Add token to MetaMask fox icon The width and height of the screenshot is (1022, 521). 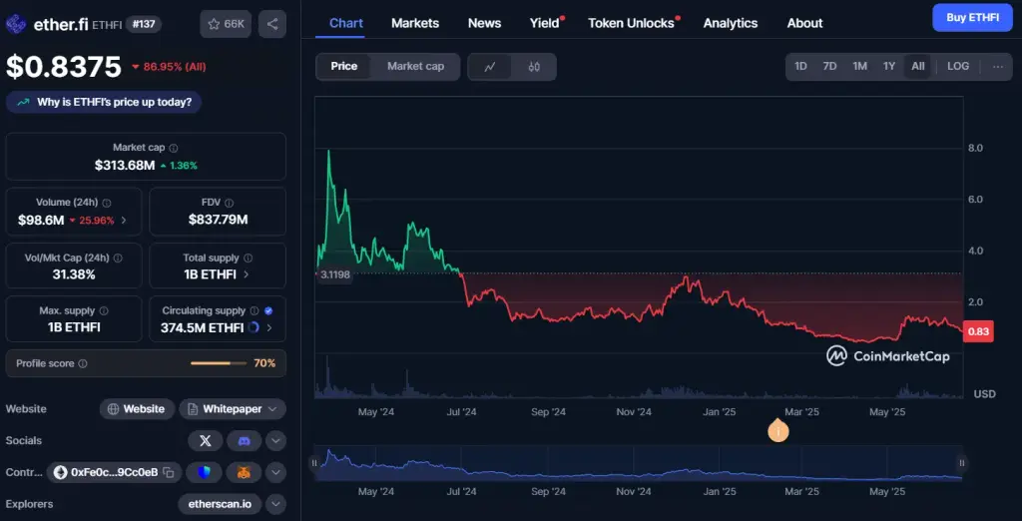click(244, 472)
